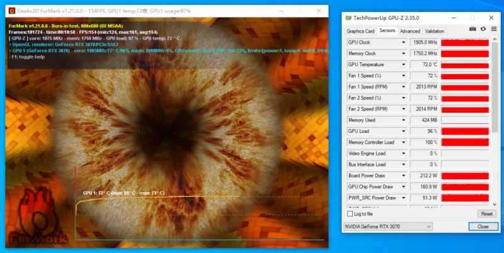Open the GPU Load sensor dropdown
This screenshot has width=504, height=253.
(403, 131)
